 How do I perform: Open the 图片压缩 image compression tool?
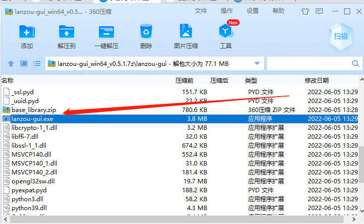point(185,31)
